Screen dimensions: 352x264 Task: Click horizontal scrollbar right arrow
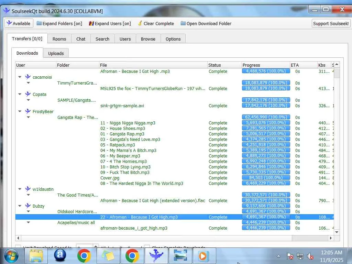coord(331,238)
